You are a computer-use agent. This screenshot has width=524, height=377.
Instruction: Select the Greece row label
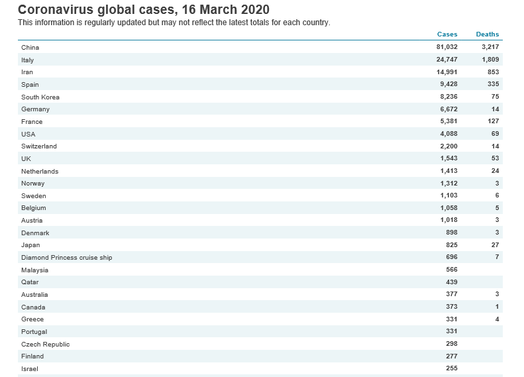pyautogui.click(x=32, y=319)
